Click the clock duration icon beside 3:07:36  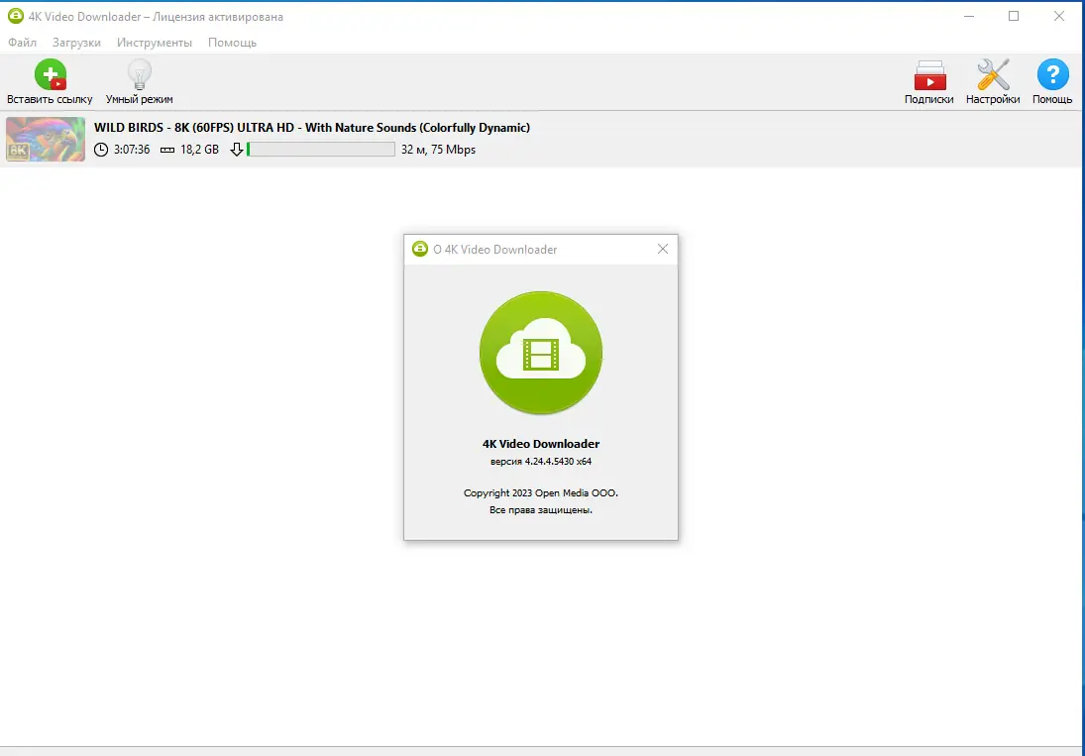(101, 150)
